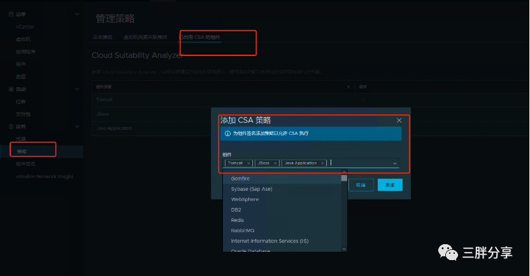Switch to the 命名策略 tab
The image size is (530, 276).
click(x=103, y=37)
